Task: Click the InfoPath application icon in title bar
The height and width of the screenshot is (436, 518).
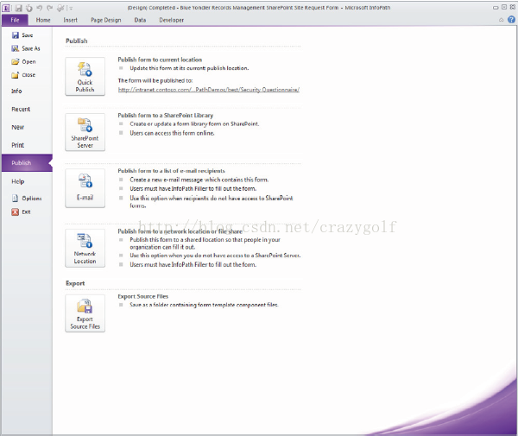Action: pyautogui.click(x=6, y=8)
